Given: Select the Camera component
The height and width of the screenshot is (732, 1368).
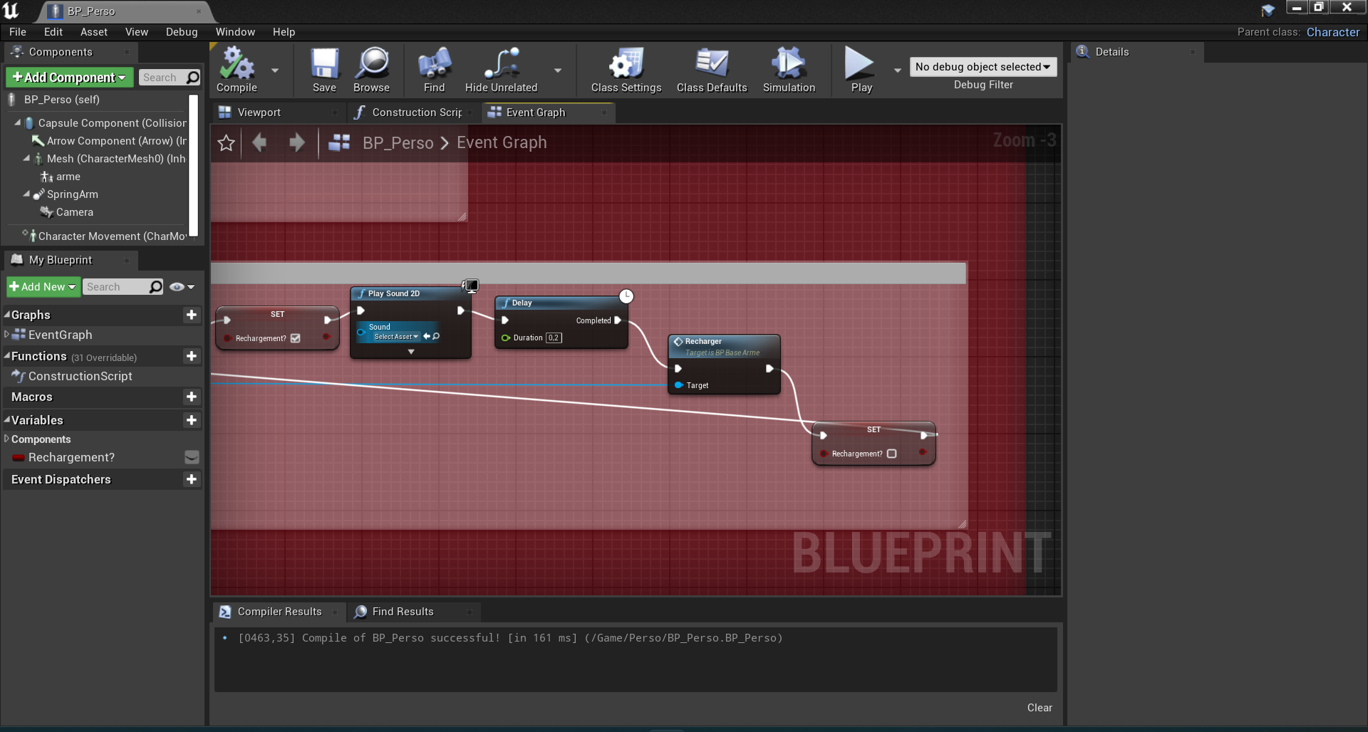Looking at the screenshot, I should click(75, 212).
